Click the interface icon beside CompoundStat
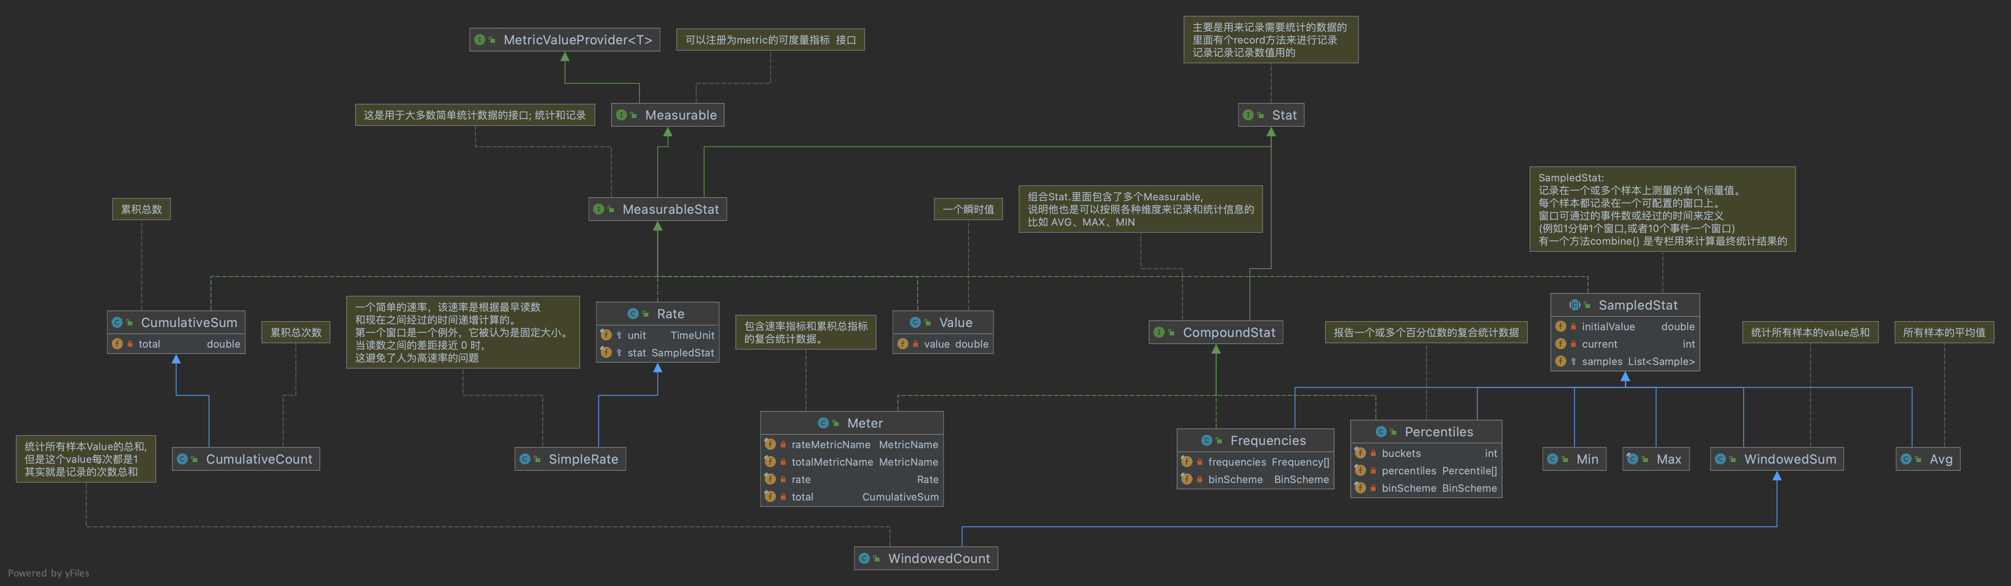 point(1159,333)
